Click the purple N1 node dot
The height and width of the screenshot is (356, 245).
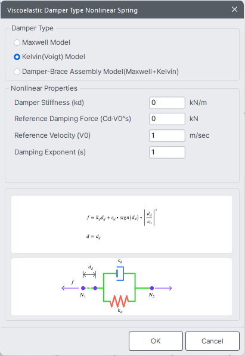[x=83, y=288]
